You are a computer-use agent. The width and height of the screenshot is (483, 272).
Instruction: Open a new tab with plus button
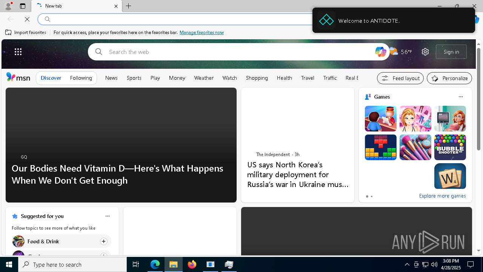pyautogui.click(x=129, y=6)
